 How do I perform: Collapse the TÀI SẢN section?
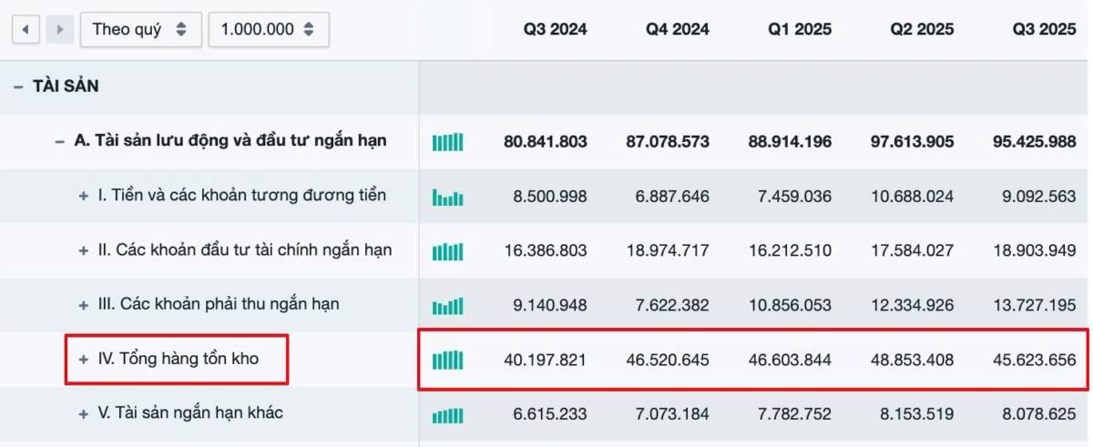point(18,87)
